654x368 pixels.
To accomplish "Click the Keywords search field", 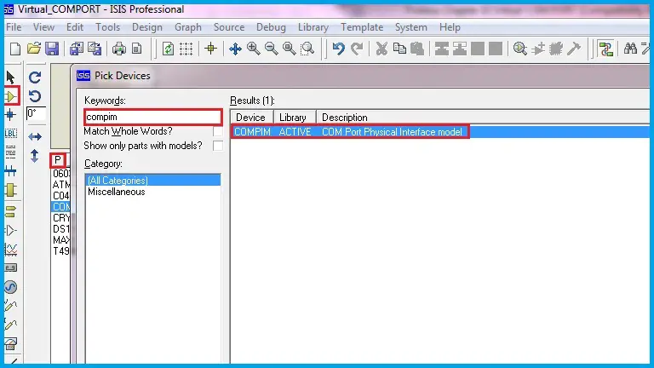I will tap(153, 117).
